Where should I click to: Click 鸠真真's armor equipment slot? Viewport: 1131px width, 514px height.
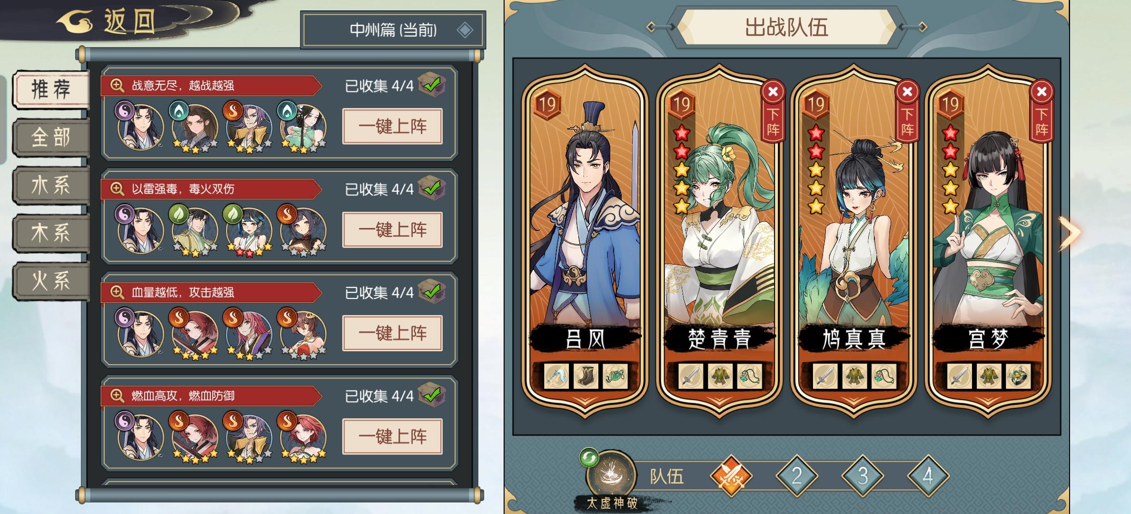coord(854,377)
